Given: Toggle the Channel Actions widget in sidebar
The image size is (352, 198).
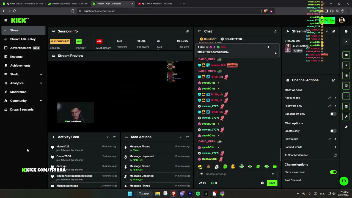Looking at the screenshot, I should [x=346, y=106].
